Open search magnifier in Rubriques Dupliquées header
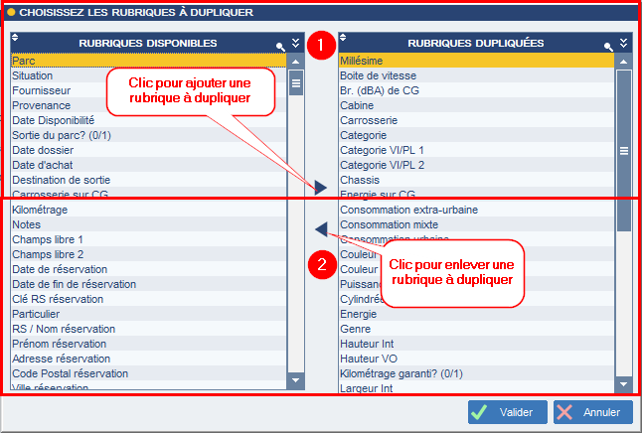The height and width of the screenshot is (433, 642). click(x=608, y=47)
